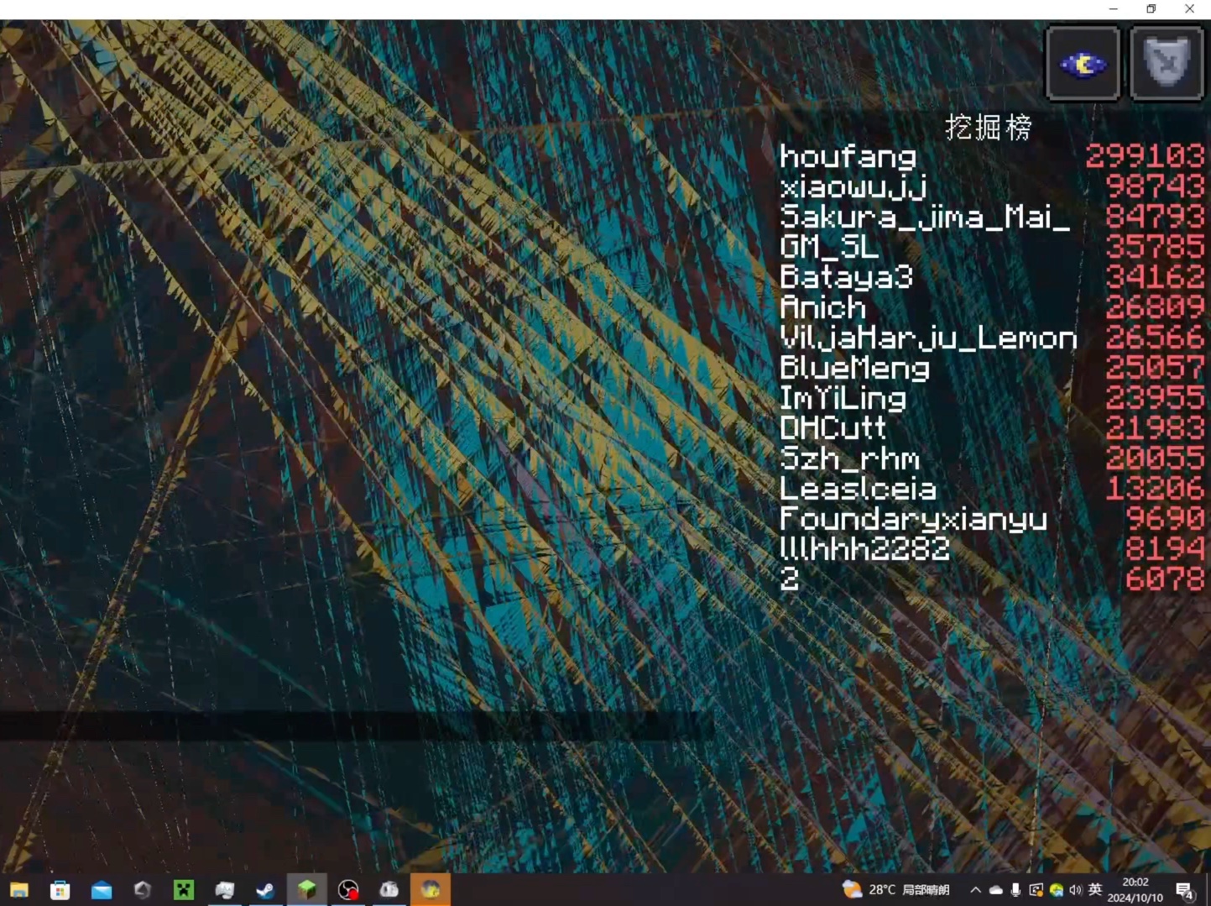
Task: Click the scoreboard title 挖掘榜
Action: (x=988, y=128)
